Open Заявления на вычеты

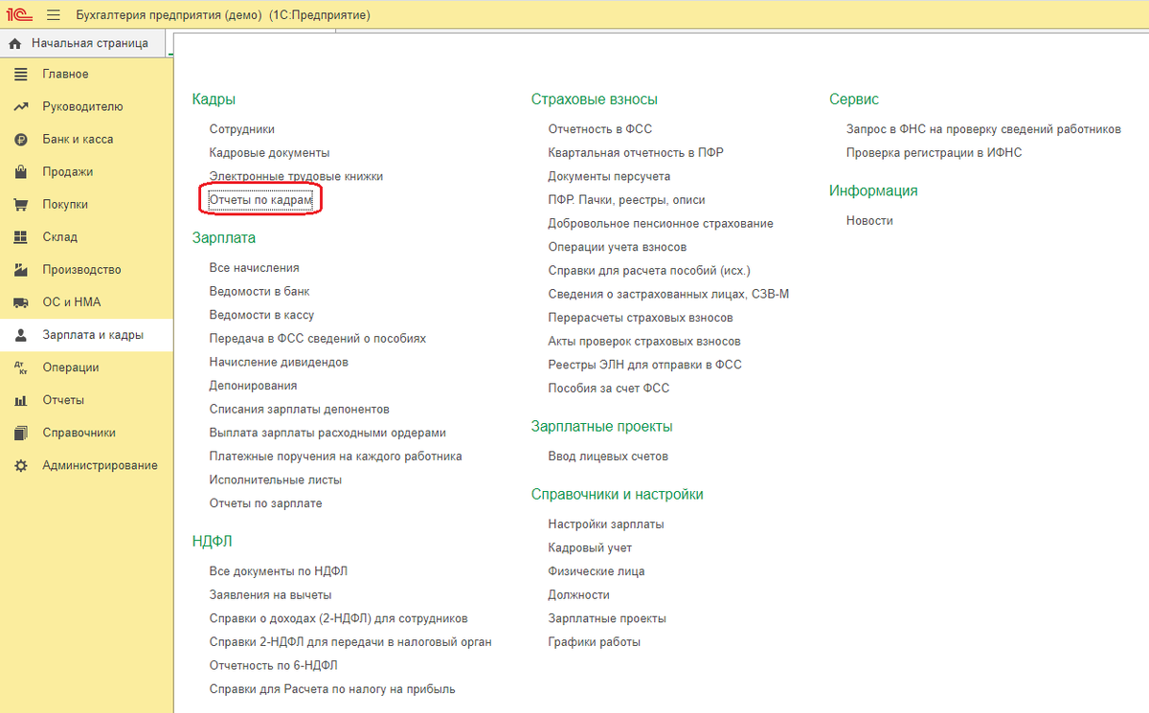(270, 595)
